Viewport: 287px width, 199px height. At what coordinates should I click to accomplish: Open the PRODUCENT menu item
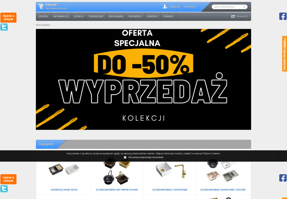[96, 16]
